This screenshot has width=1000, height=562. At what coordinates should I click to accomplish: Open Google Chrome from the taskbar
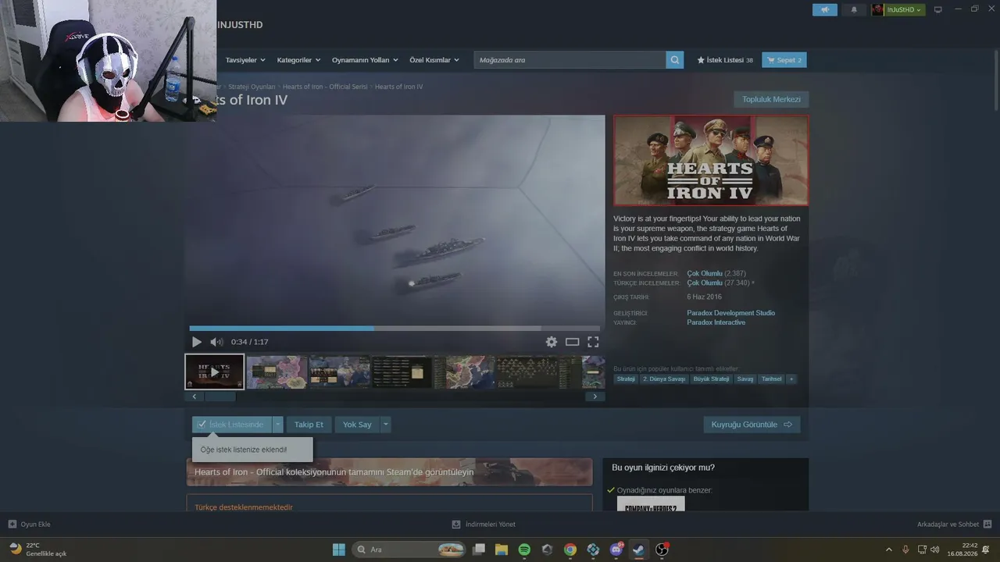pos(570,550)
